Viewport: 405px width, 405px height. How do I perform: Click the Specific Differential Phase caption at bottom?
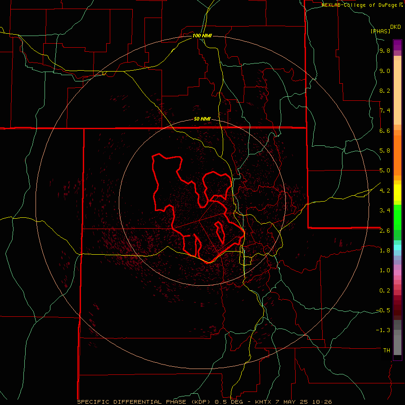(204, 402)
